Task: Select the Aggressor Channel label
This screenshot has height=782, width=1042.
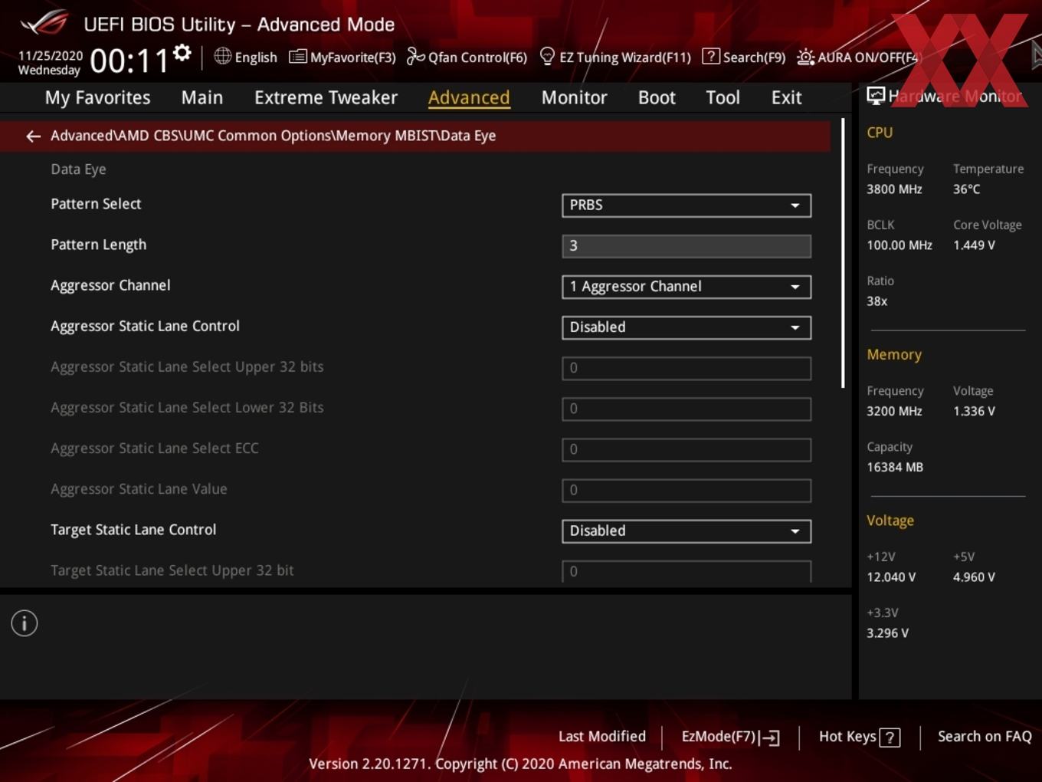Action: [x=110, y=285]
